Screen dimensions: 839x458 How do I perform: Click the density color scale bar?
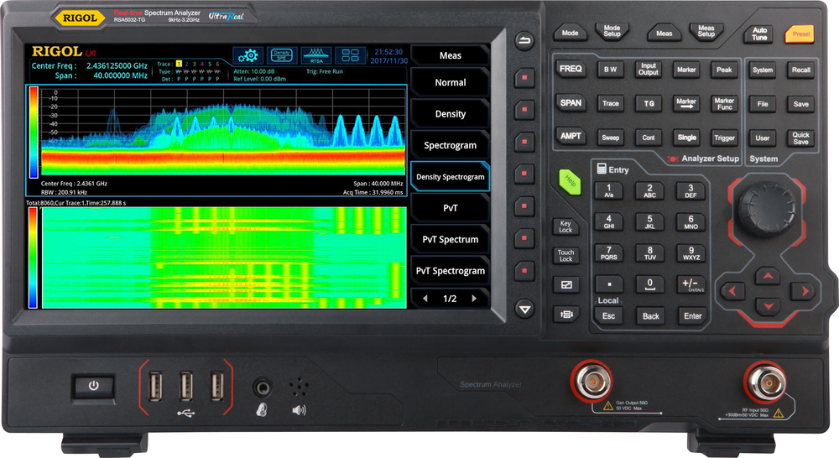pos(34,131)
